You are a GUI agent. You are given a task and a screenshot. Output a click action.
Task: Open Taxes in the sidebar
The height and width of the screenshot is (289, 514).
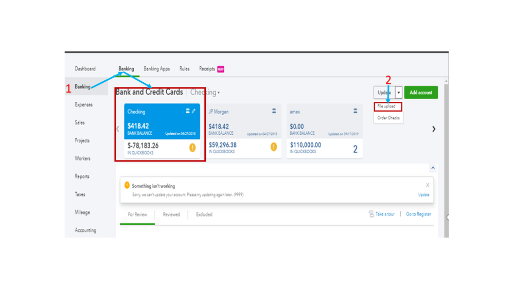(x=80, y=194)
